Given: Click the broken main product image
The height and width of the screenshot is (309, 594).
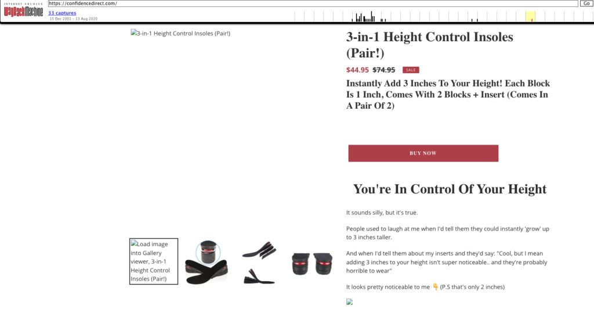Looking at the screenshot, I should click(x=180, y=33).
